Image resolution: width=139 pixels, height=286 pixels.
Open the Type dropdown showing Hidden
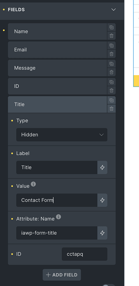tap(62, 135)
